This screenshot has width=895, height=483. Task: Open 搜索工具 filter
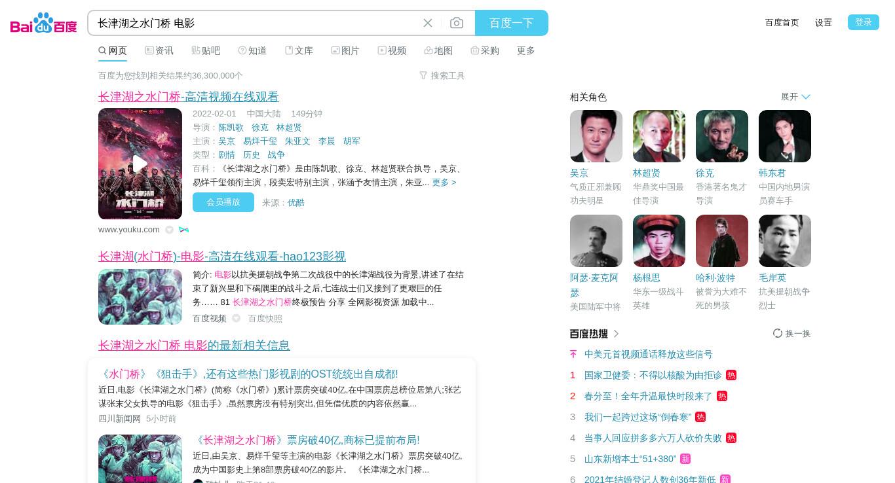[442, 75]
